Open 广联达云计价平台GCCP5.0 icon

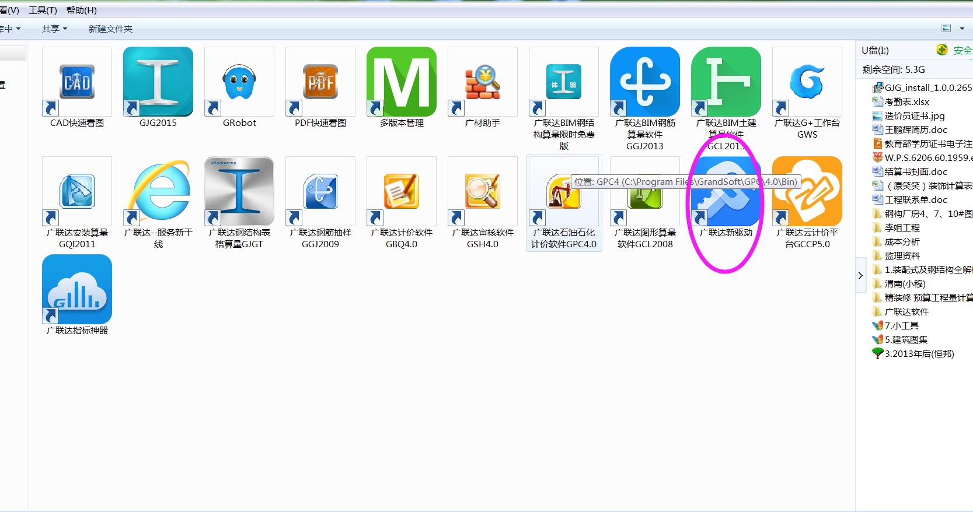(807, 191)
